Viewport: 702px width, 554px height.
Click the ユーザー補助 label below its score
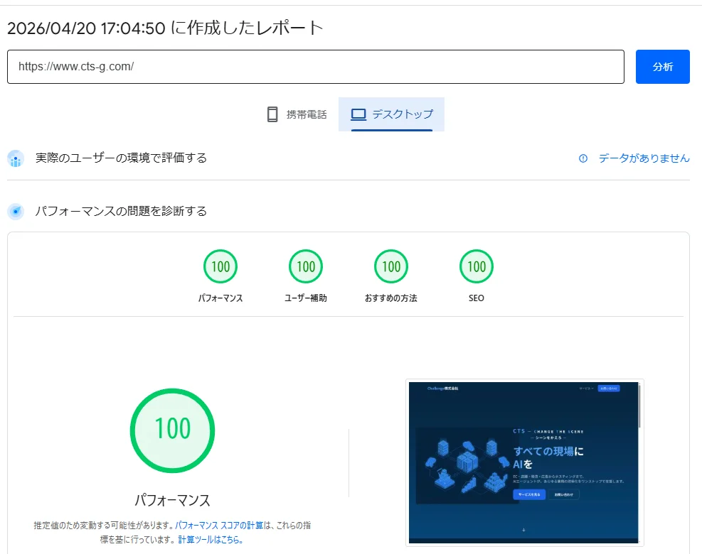click(305, 298)
